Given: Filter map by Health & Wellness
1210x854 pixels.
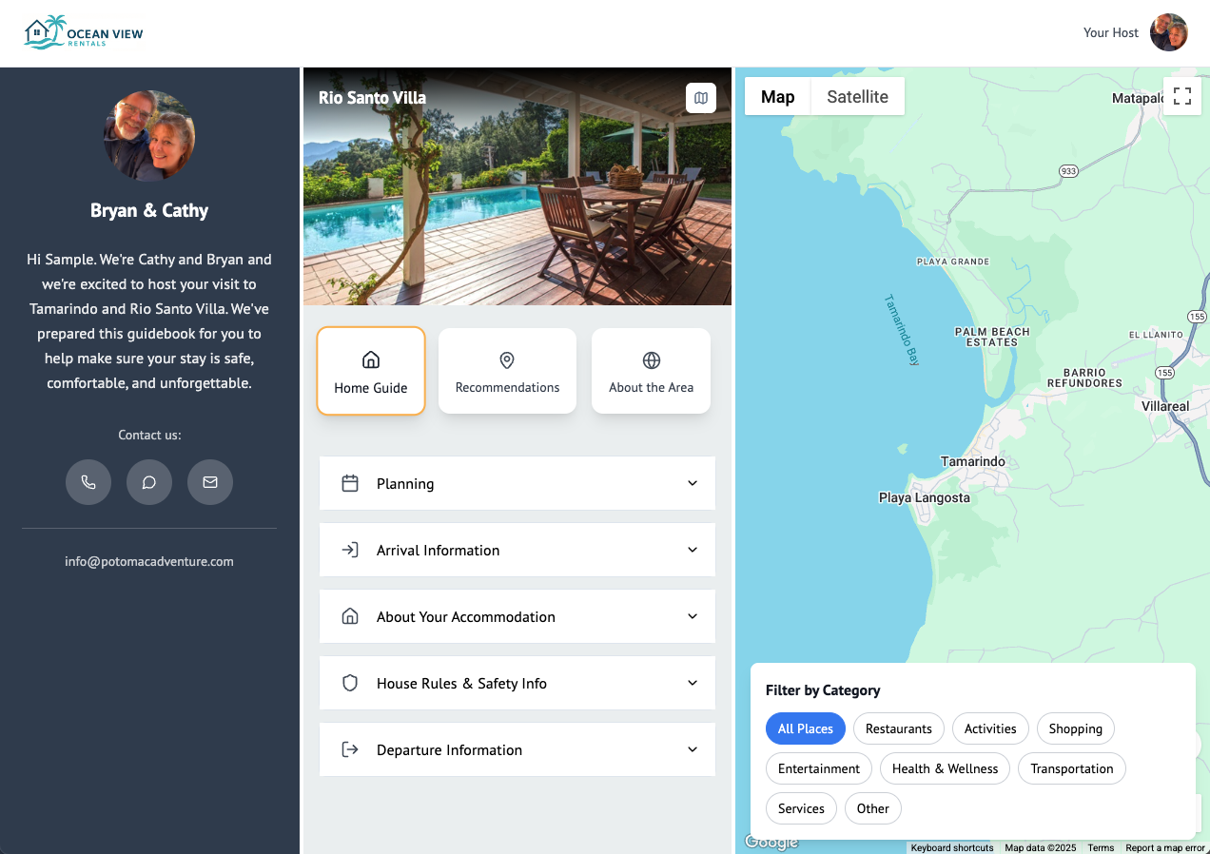Looking at the screenshot, I should [946, 768].
